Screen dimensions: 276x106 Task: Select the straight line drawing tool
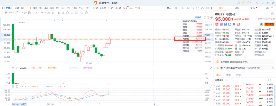click(x=10, y=13)
